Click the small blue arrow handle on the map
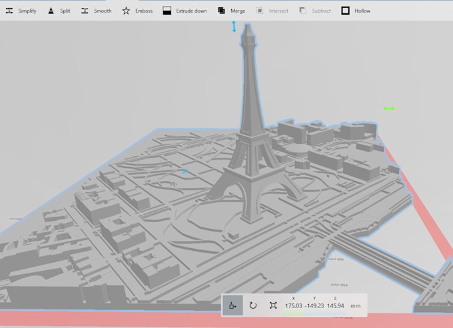This screenshot has width=453, height=328. (x=185, y=172)
